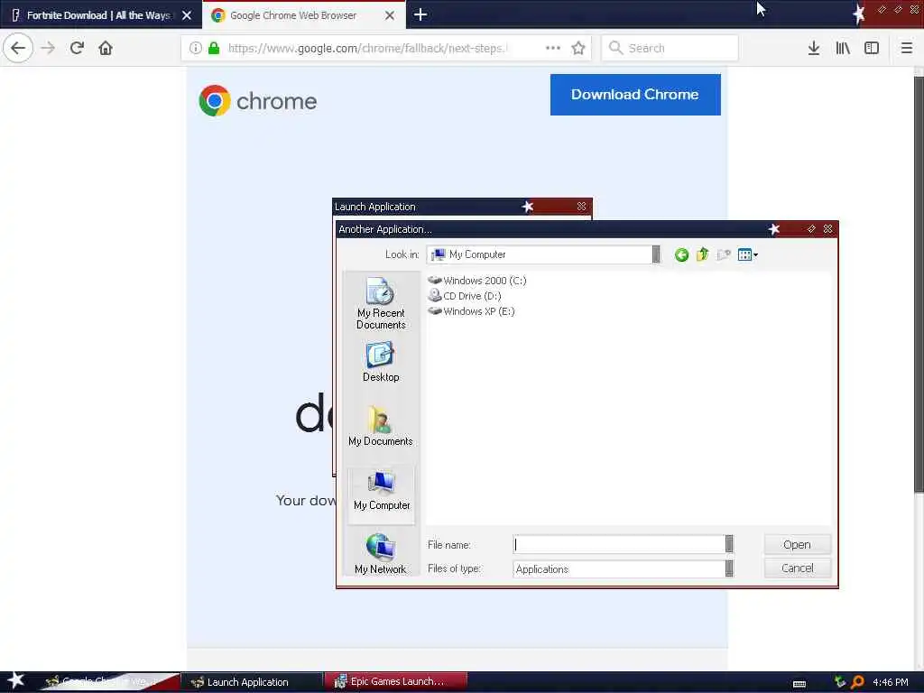Image resolution: width=924 pixels, height=693 pixels.
Task: Open the site information icon in address bar
Action: pyautogui.click(x=196, y=48)
